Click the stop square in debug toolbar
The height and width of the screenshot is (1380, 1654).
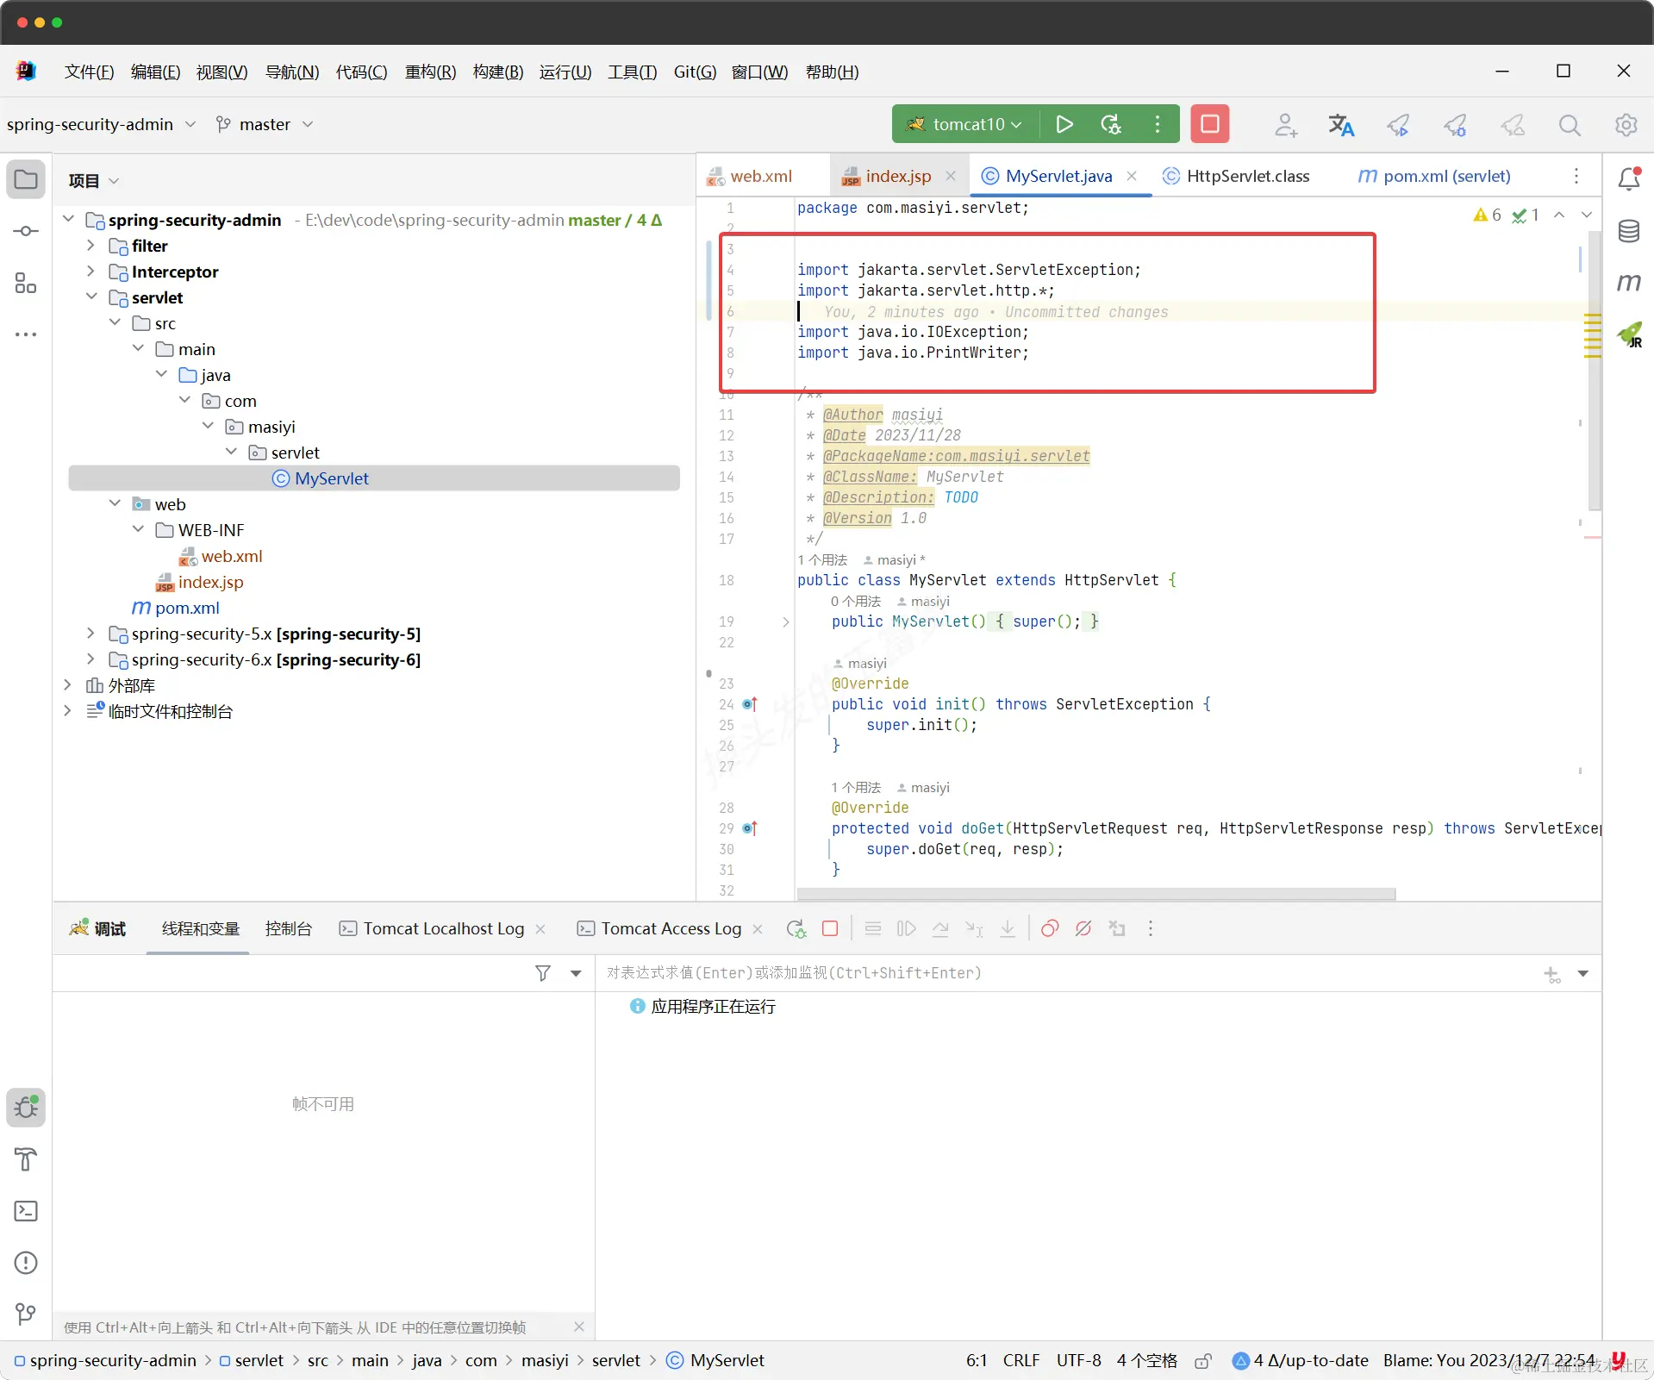[x=830, y=928]
